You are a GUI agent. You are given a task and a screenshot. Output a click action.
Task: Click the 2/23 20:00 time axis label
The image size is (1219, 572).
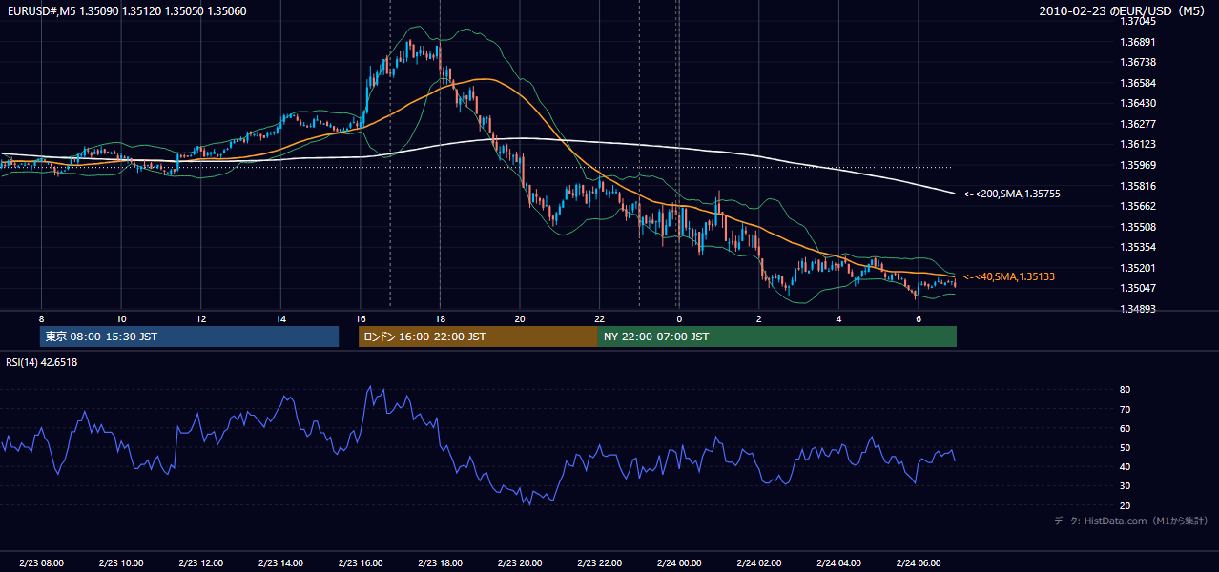519,563
